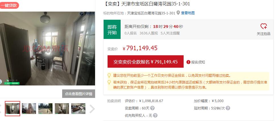
Task: Click the 交变卖价全款报名 red signup button
Action: (145, 61)
